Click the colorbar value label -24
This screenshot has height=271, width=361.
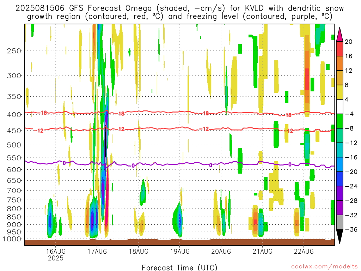point(351,186)
